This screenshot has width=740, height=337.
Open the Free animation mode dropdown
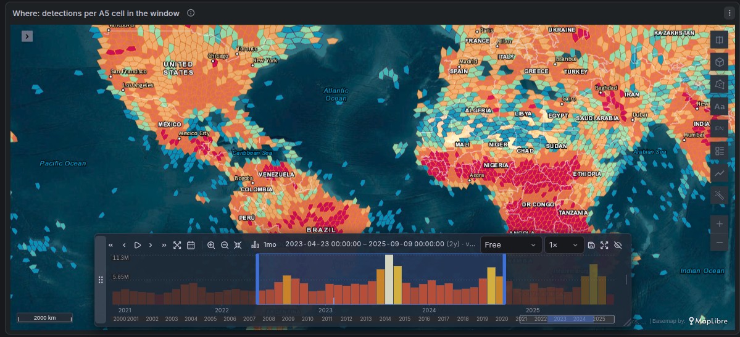pos(511,245)
